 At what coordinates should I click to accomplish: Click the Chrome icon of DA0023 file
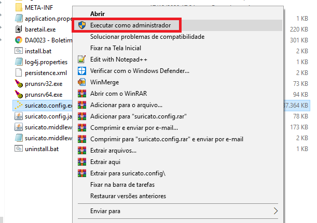coord(18,40)
